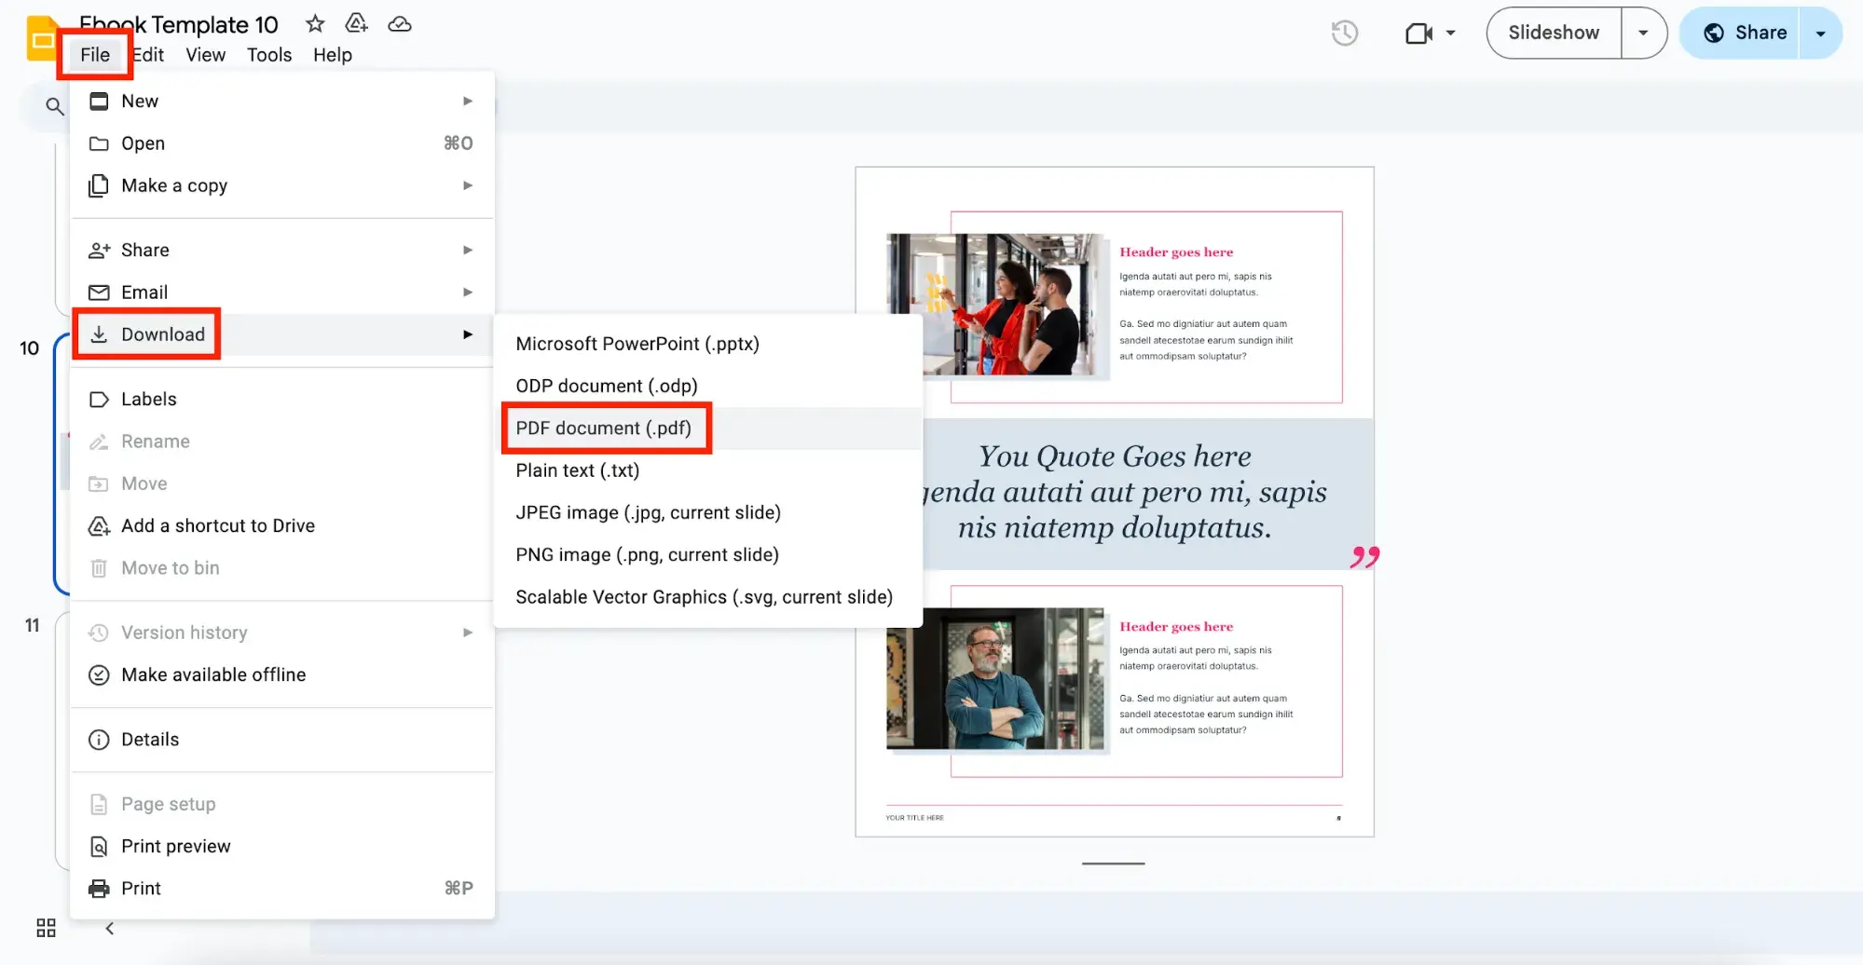Open the Email submenu

click(282, 293)
